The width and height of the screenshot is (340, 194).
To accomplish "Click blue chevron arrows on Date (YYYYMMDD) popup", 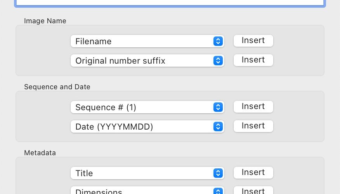I will pyautogui.click(x=218, y=126).
